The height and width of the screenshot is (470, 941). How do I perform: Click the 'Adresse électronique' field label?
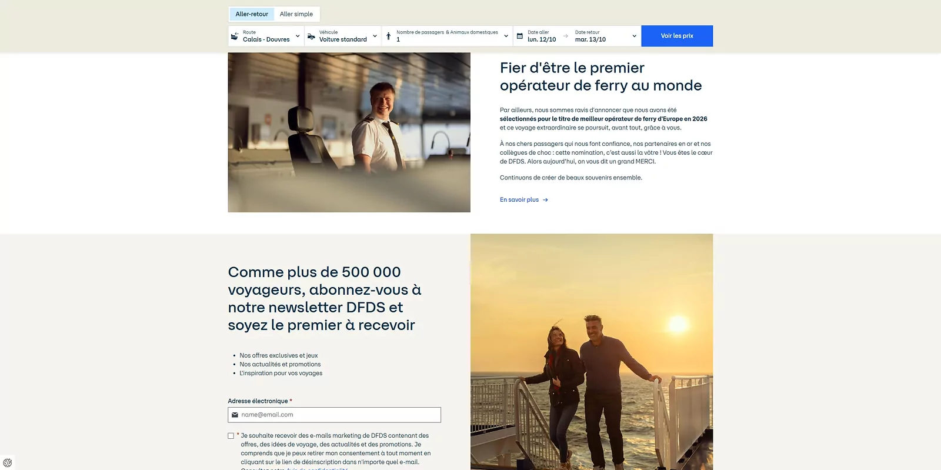[258, 401]
